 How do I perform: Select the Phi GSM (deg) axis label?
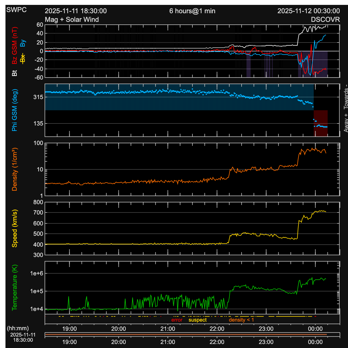(14, 110)
